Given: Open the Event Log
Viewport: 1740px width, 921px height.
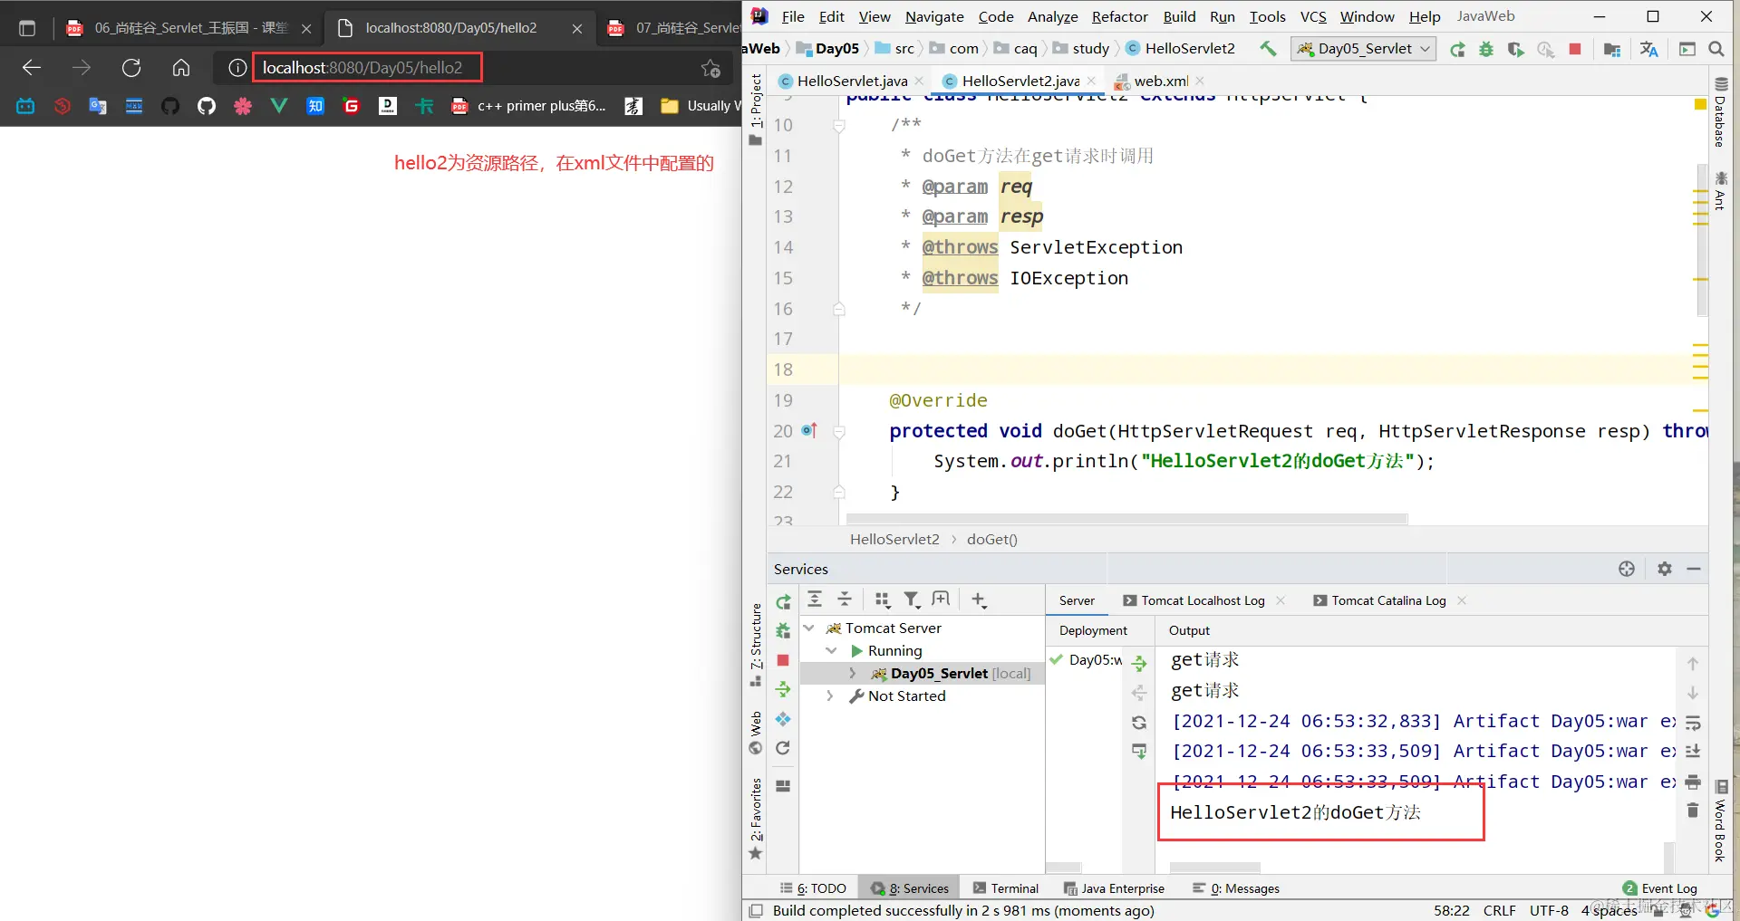Looking at the screenshot, I should coord(1660,888).
